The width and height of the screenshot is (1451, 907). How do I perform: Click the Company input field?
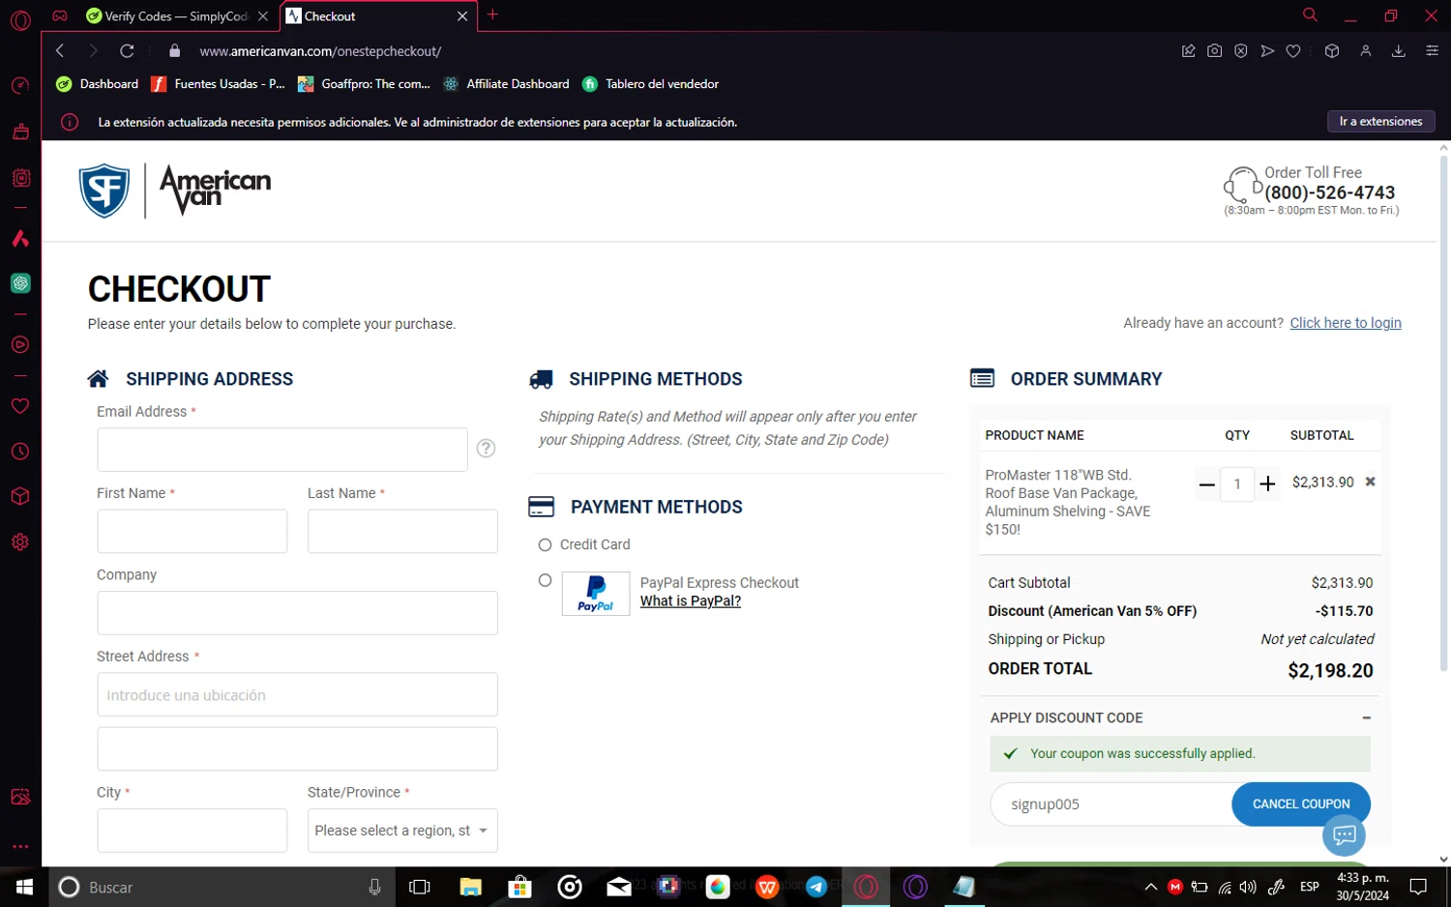click(x=297, y=613)
